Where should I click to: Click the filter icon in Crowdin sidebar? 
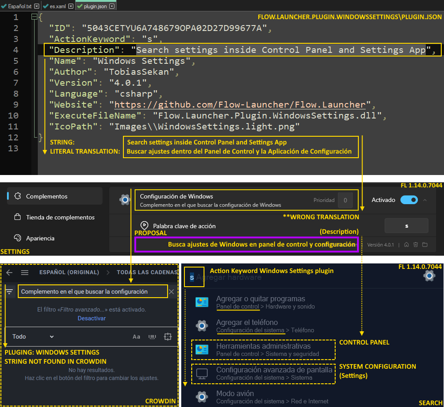click(x=10, y=291)
